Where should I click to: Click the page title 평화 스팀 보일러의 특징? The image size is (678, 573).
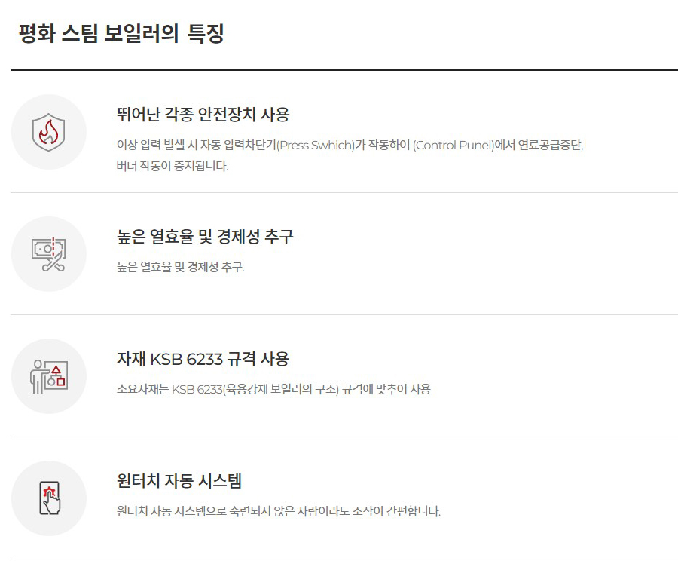click(x=121, y=34)
